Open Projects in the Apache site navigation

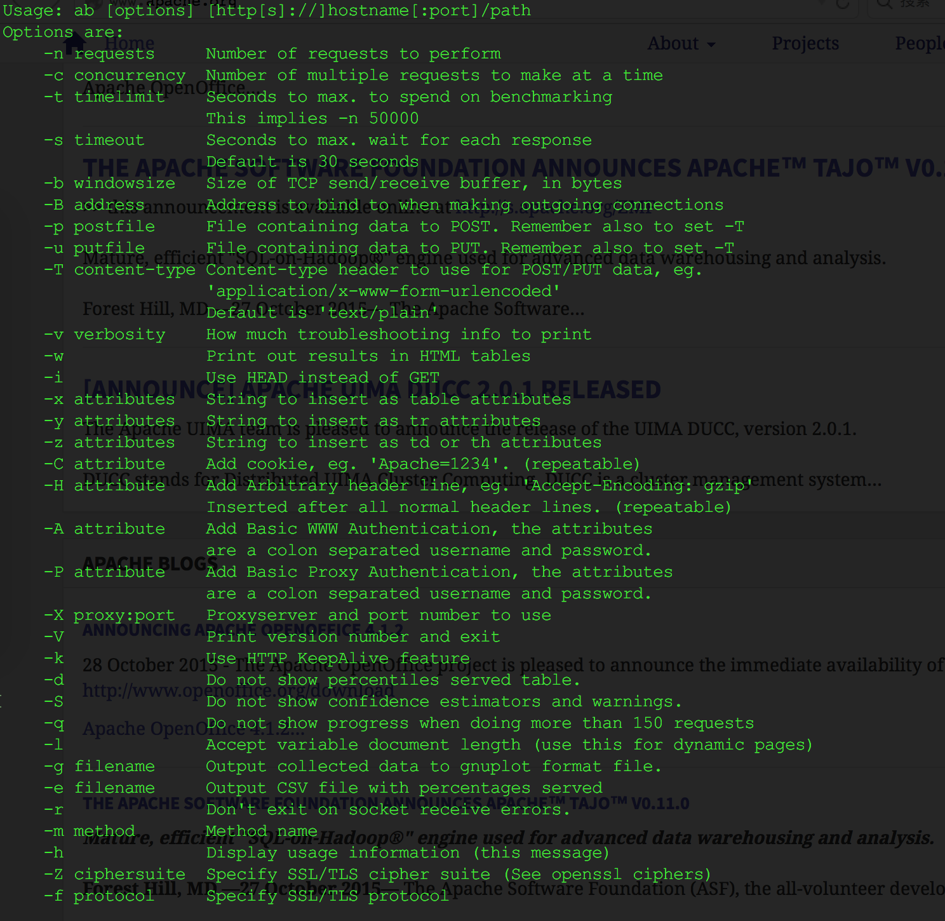pos(805,43)
